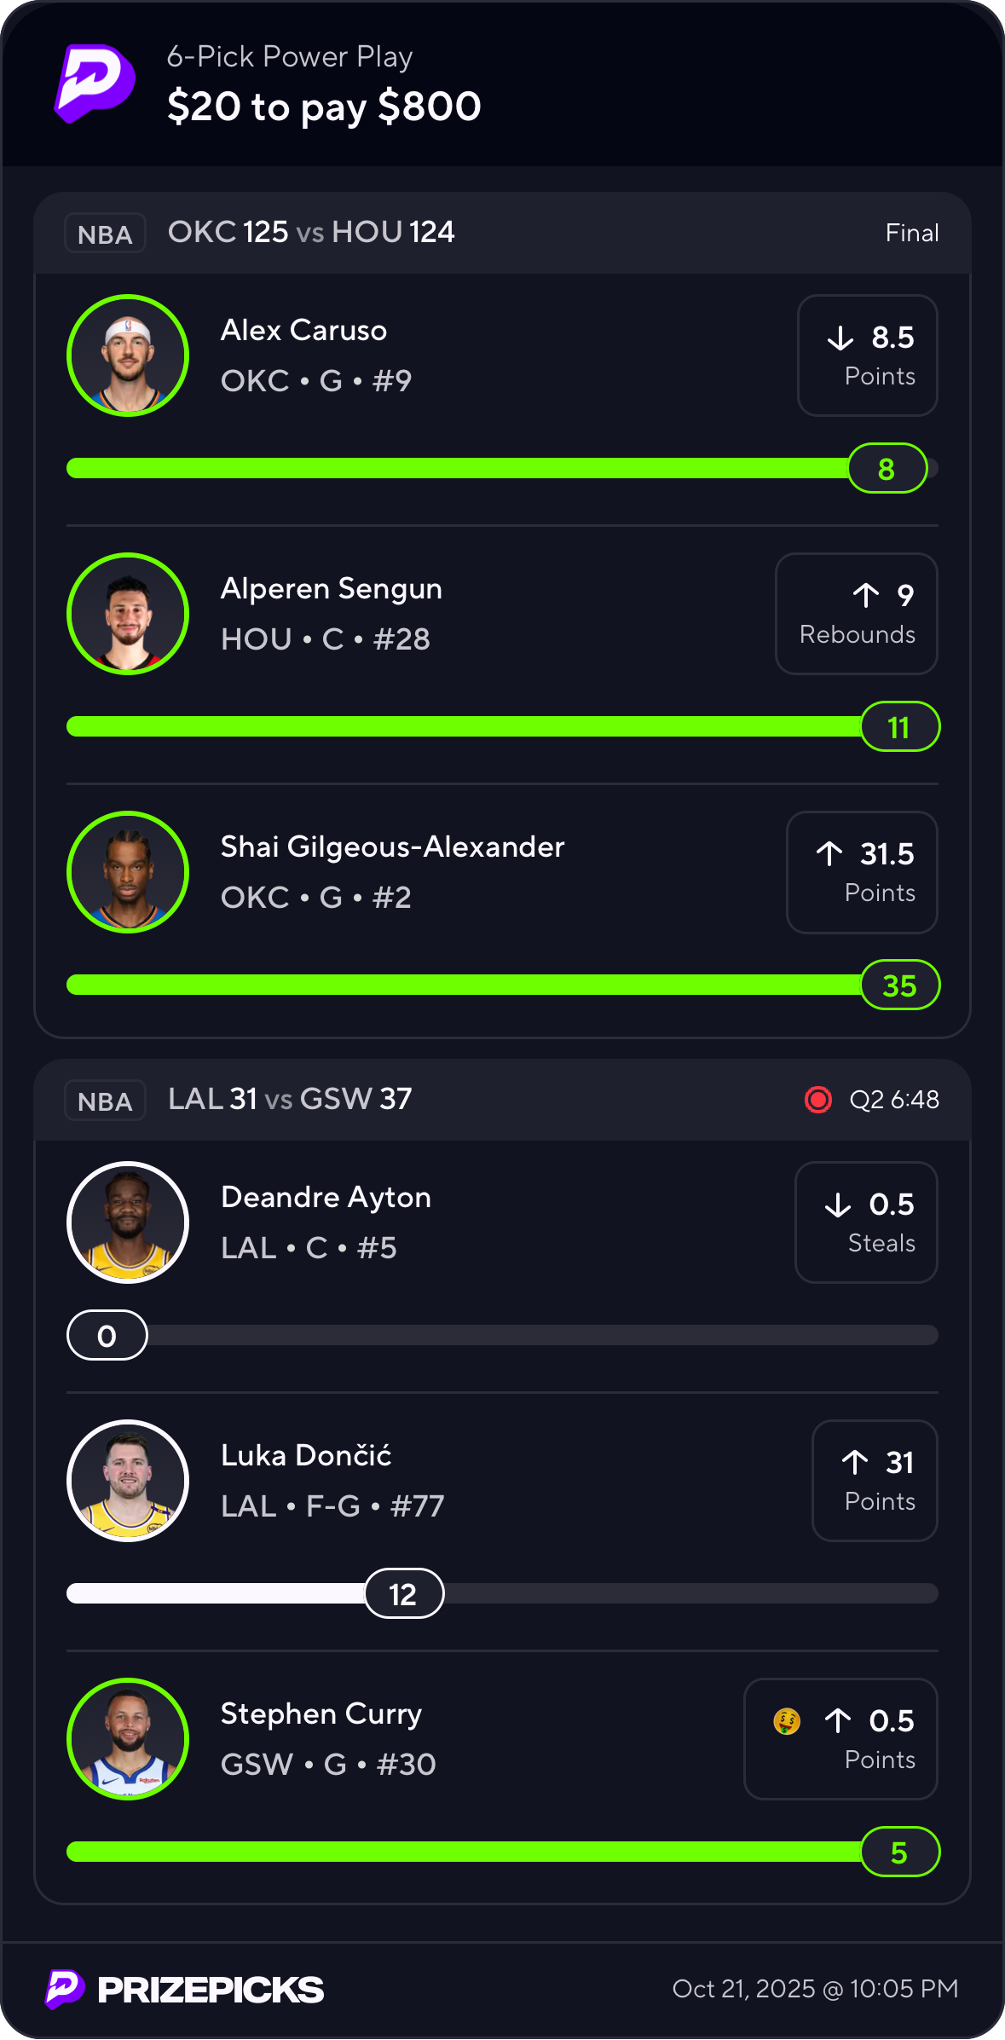Tap the money-face emoji on Curry's pick

(x=786, y=1721)
